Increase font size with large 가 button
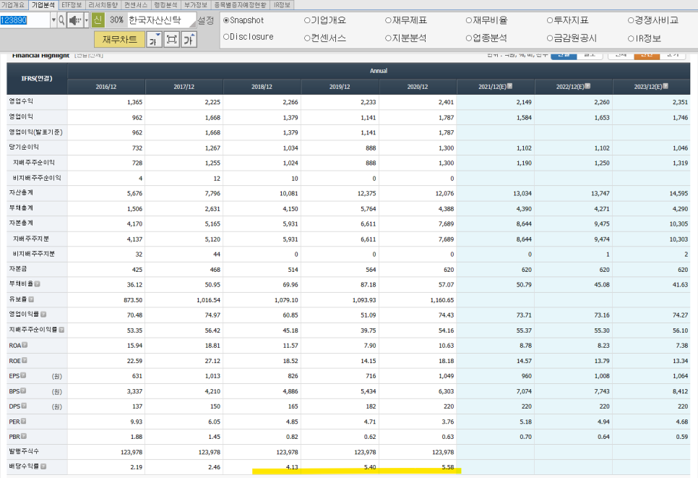Image resolution: width=698 pixels, height=478 pixels. coord(189,40)
